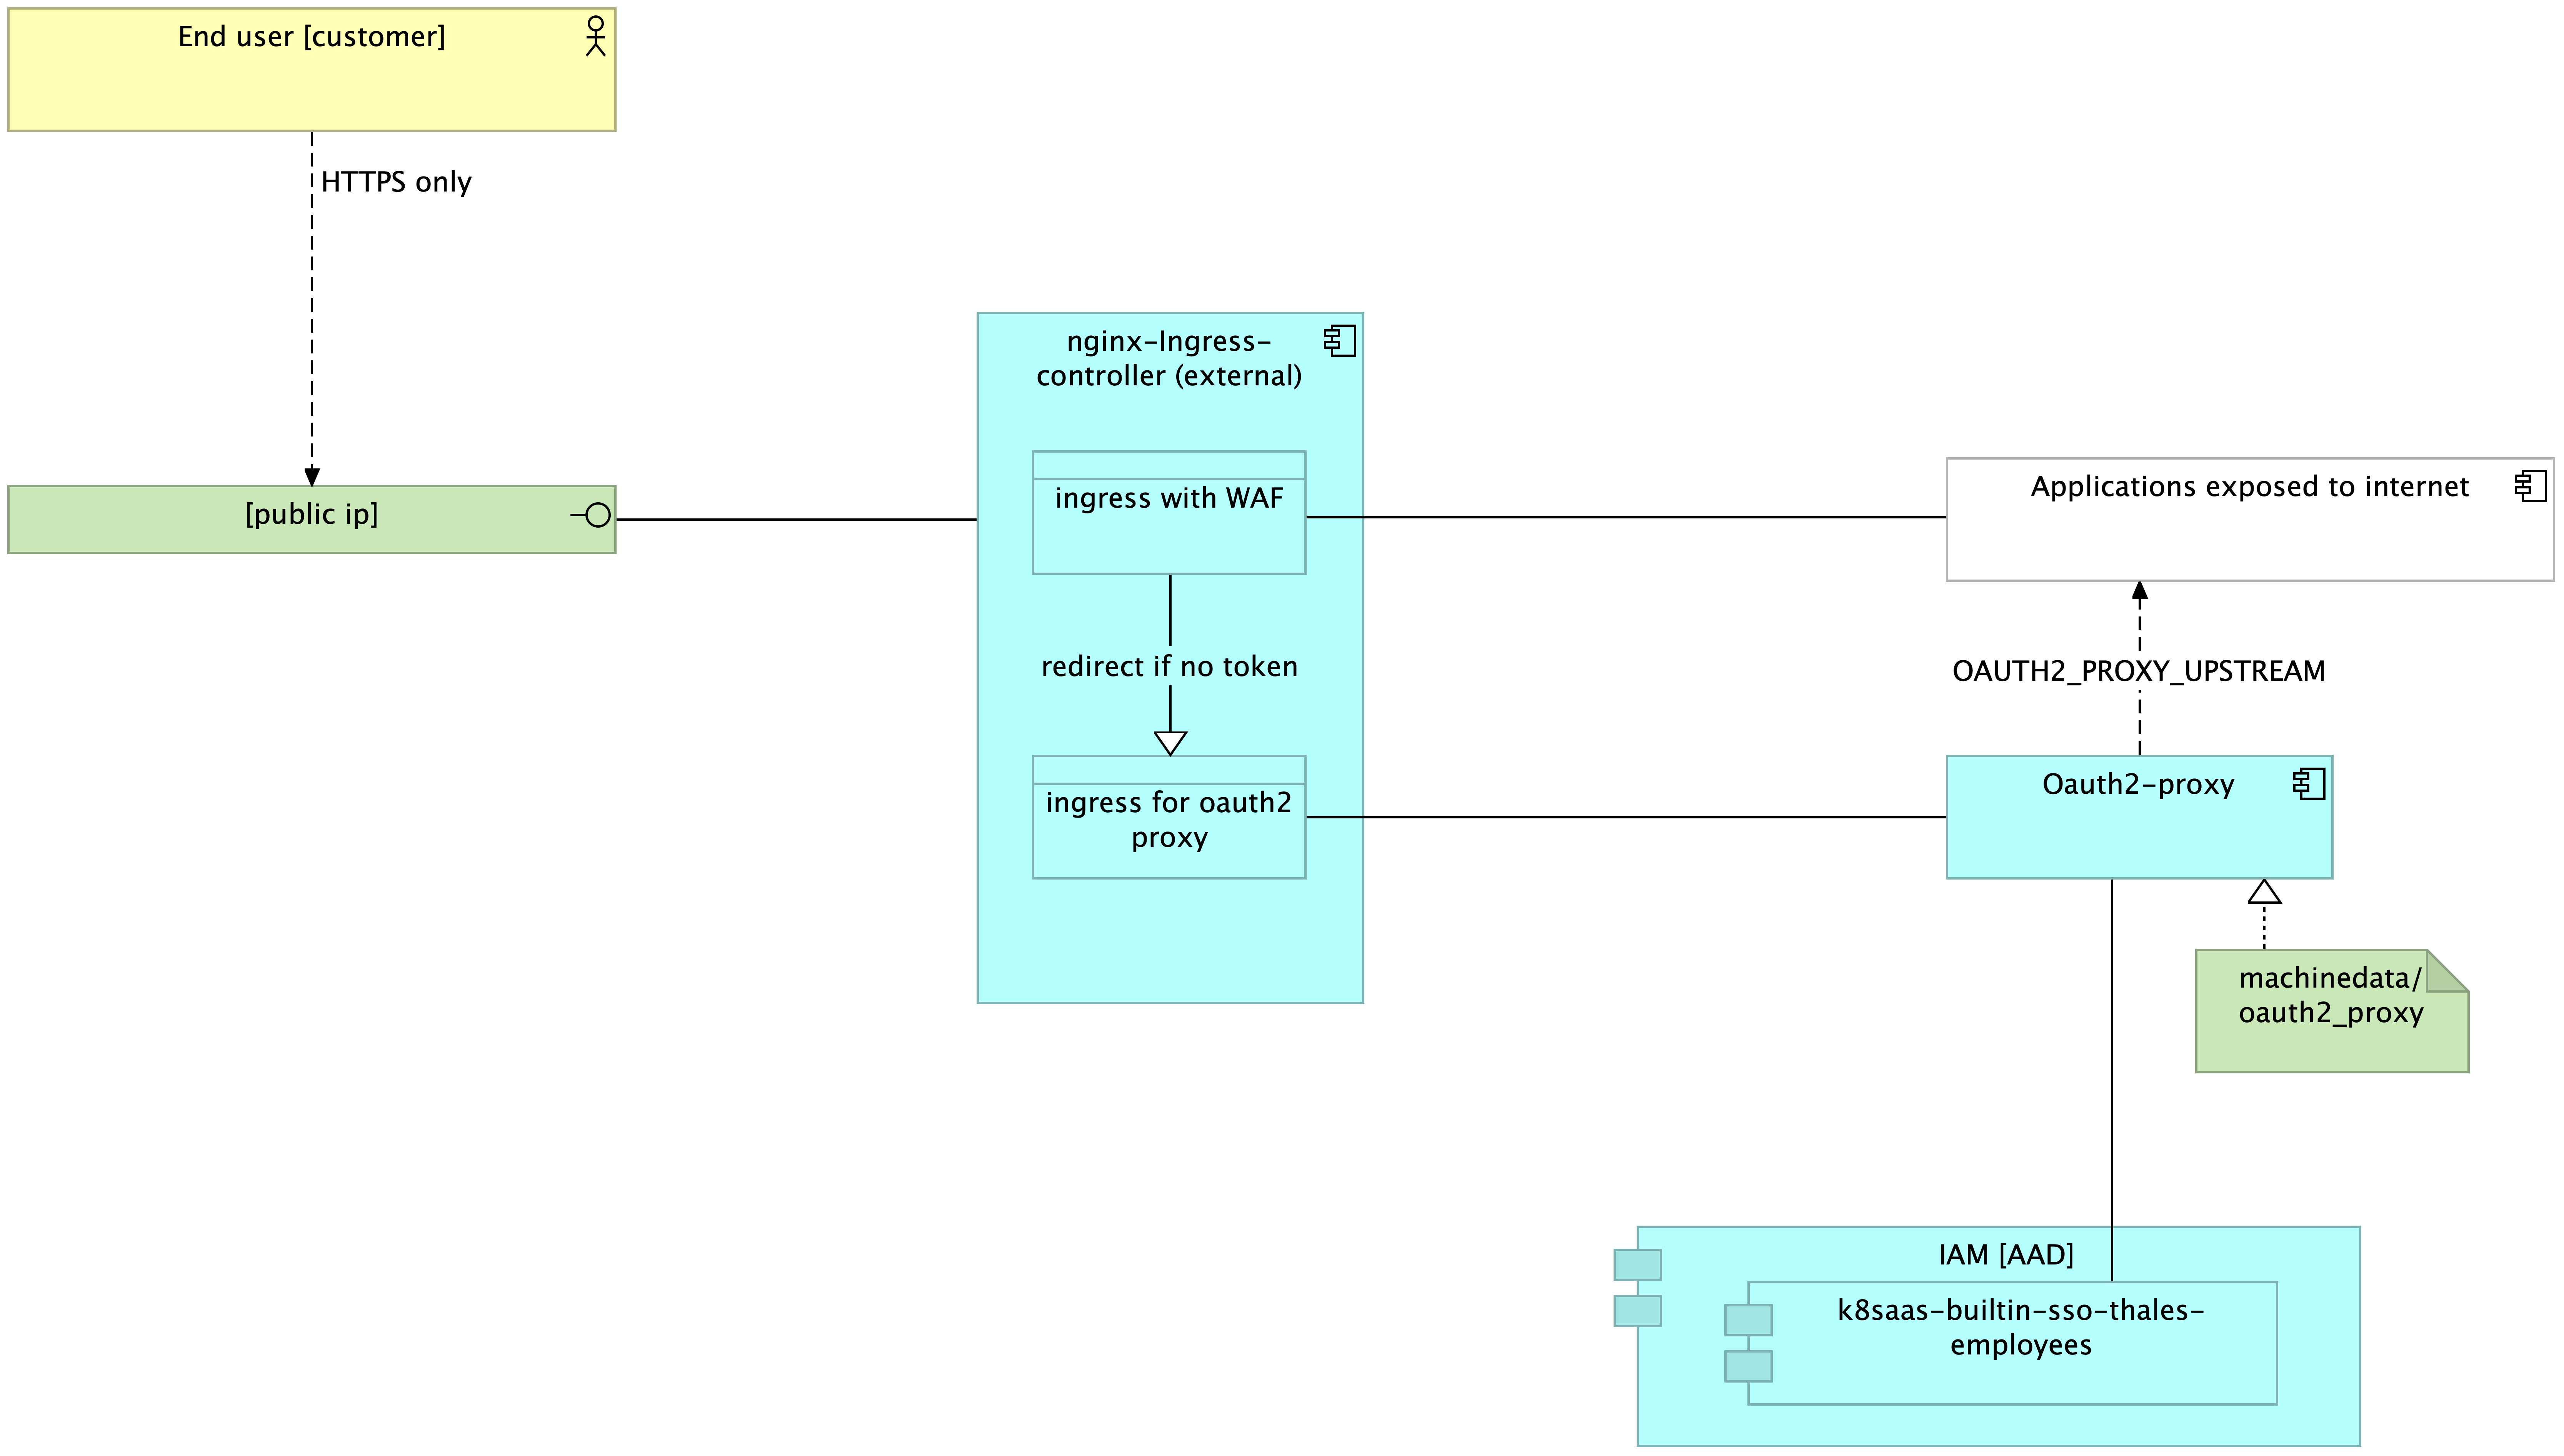The image size is (2564, 1456).
Task: Click component icon on Applications exposed to internet
Action: tap(2530, 486)
